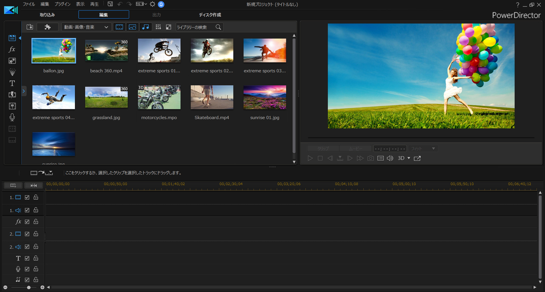Open the Chapter Room icon
The width and height of the screenshot is (545, 292).
[x=12, y=129]
